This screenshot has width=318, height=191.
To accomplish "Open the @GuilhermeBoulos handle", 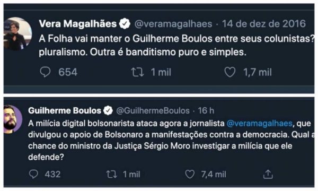I will pyautogui.click(x=153, y=111).
